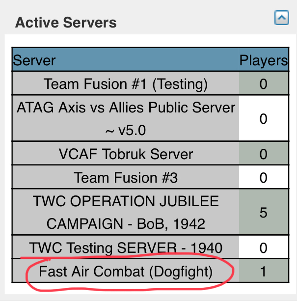Click the Players column header
The image size is (297, 301).
pyautogui.click(x=264, y=60)
